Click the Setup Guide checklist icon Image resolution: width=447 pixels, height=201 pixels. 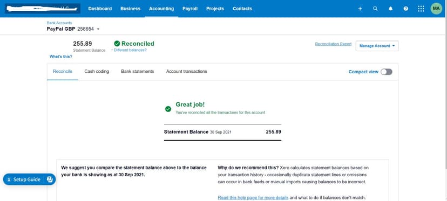[x=49, y=179]
